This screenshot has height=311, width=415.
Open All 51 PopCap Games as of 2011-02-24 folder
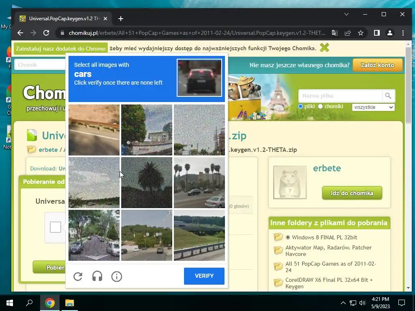(x=331, y=267)
